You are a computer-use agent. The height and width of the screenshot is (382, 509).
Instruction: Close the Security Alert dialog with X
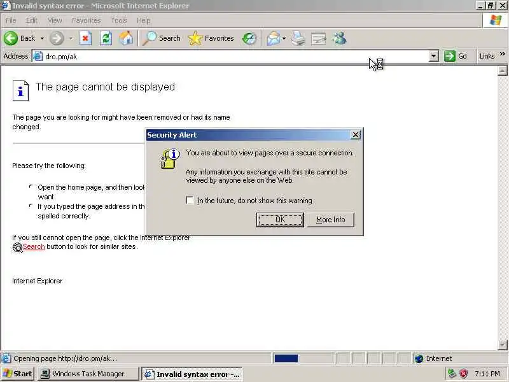coord(356,135)
